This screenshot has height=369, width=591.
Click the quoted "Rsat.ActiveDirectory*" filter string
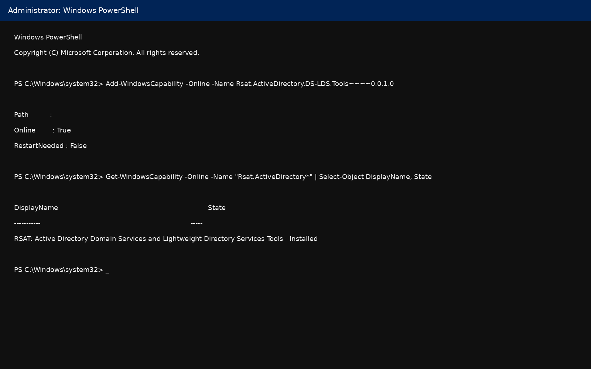274,177
